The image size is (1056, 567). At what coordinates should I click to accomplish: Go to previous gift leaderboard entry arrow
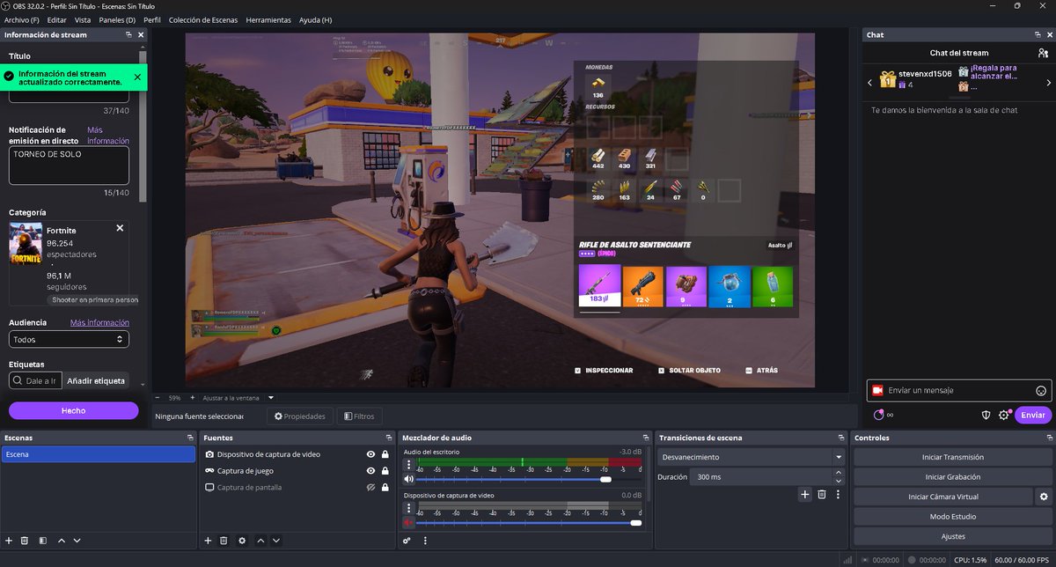pos(870,82)
